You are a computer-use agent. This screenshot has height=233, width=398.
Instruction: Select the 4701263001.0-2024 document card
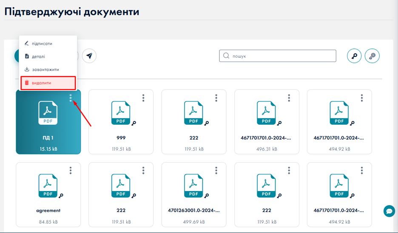coord(193,195)
